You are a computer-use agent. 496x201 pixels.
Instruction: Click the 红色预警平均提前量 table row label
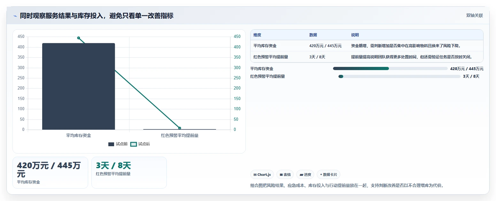[271, 57]
